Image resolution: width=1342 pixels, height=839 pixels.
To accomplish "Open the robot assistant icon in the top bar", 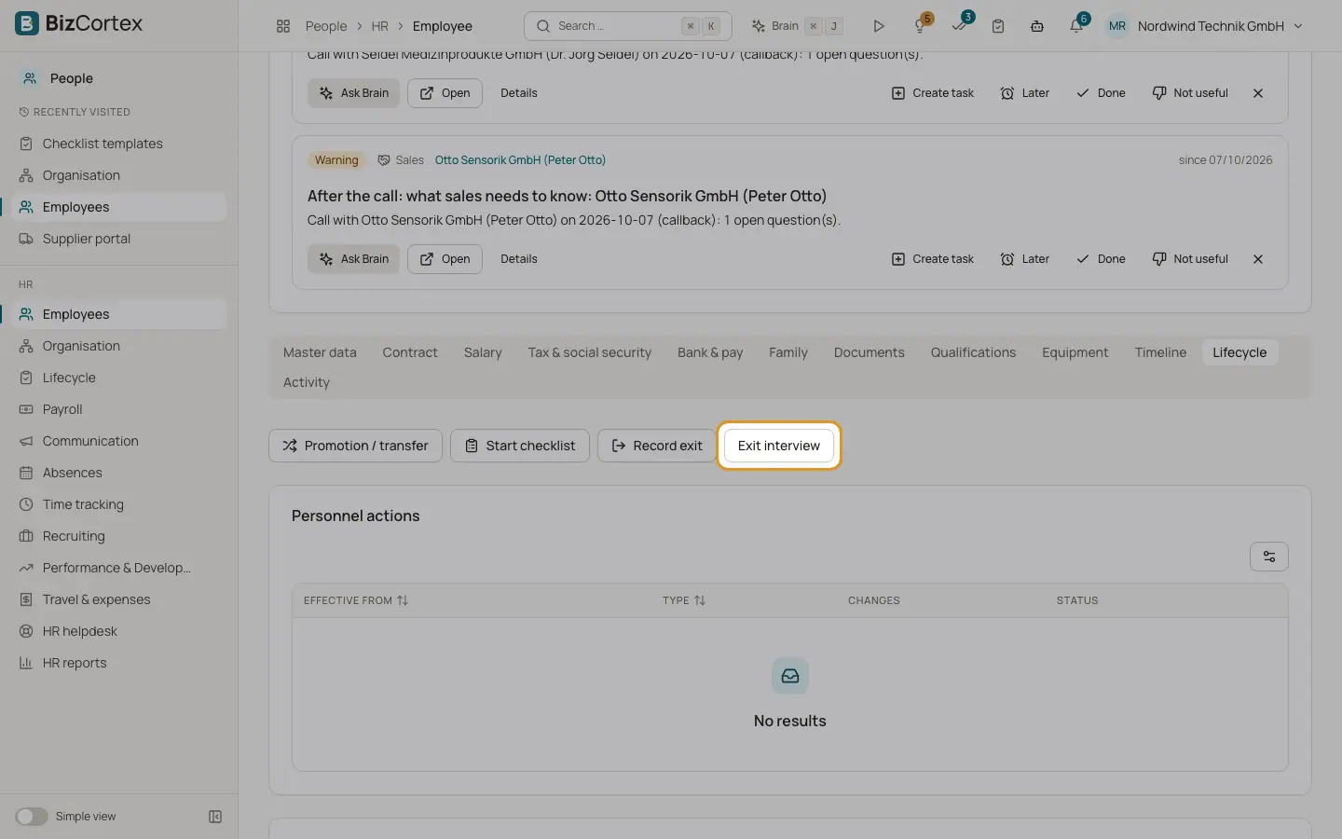I will 1037,26.
